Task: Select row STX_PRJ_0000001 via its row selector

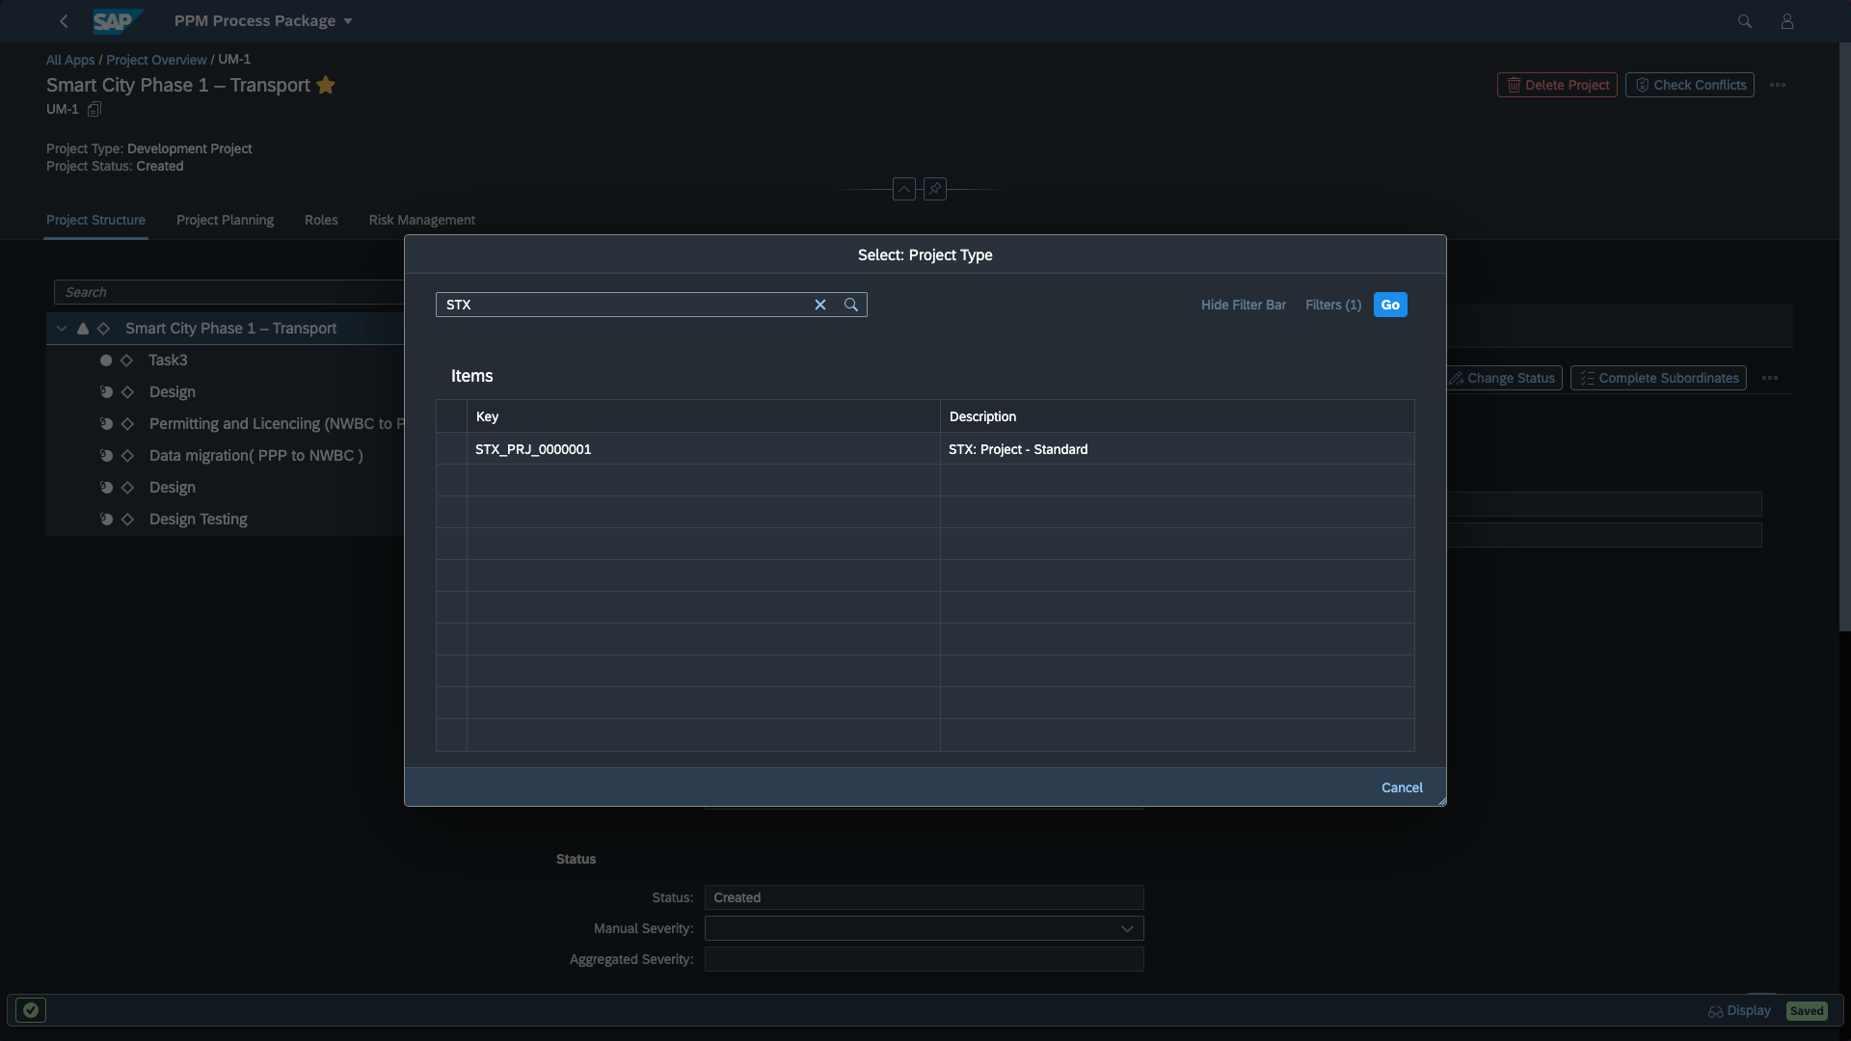Action: [x=451, y=449]
